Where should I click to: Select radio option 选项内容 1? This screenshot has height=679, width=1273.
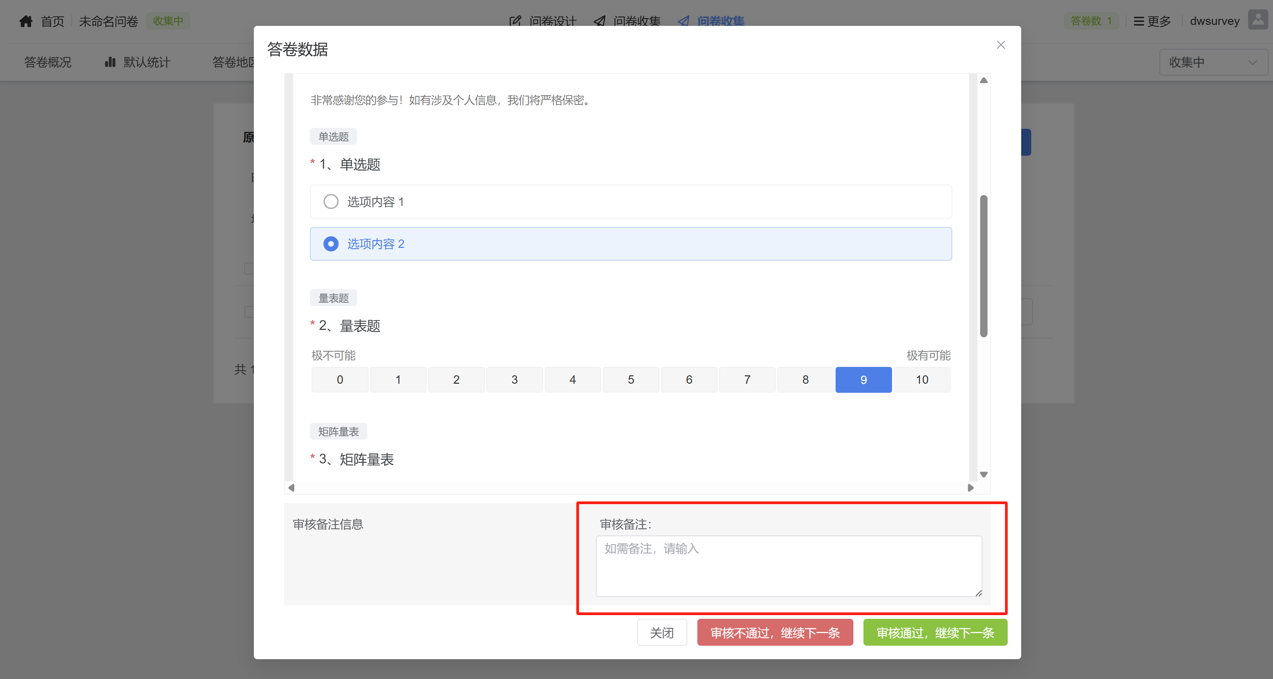pos(331,202)
